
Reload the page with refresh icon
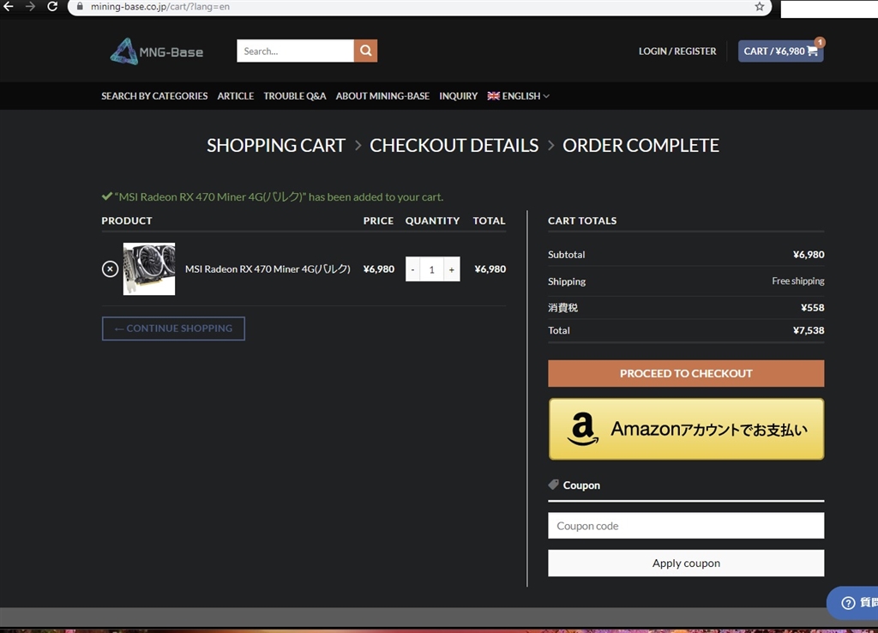coord(52,6)
